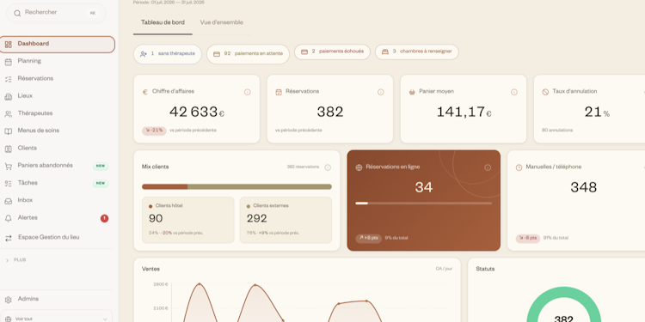Click the Panier moyen info icon
The height and width of the screenshot is (322, 645).
[513, 92]
